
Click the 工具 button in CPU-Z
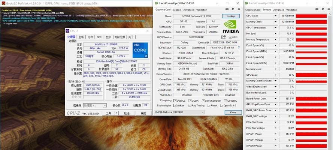pyautogui.click(x=108, y=113)
